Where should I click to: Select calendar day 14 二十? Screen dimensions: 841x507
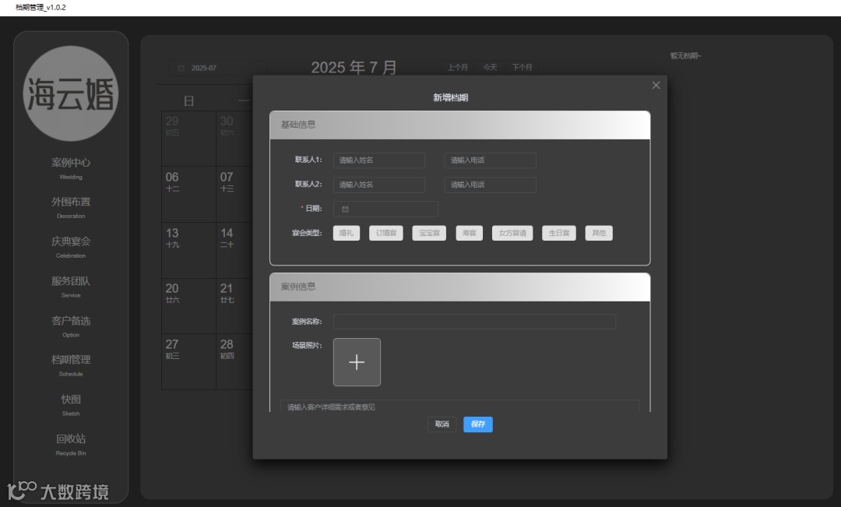point(234,250)
